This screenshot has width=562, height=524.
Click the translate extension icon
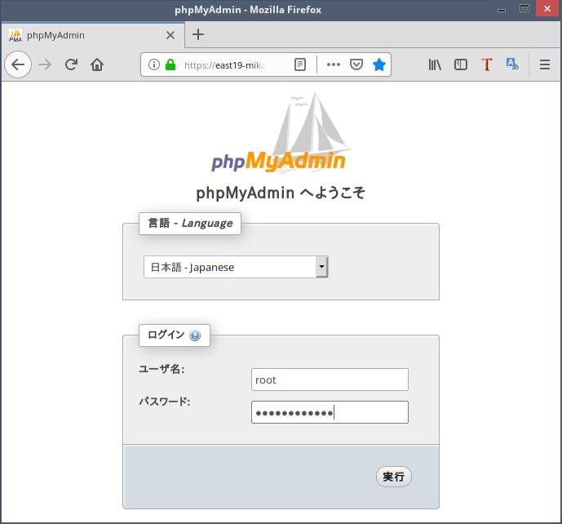coord(512,64)
